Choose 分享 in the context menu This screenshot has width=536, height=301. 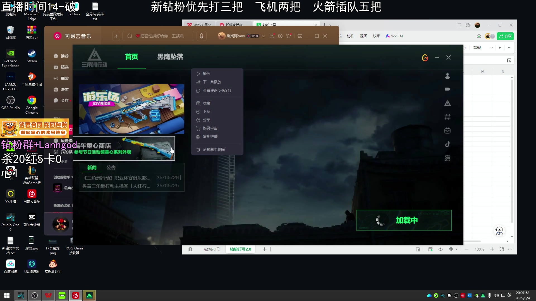(217, 120)
